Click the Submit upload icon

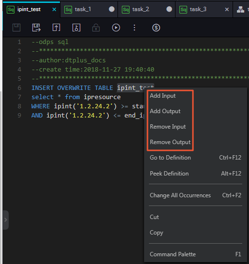pos(56,28)
